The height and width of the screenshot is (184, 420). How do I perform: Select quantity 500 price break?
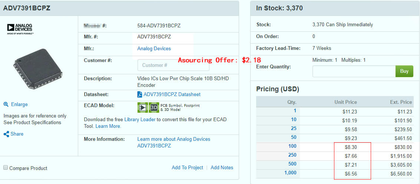coord(292,164)
